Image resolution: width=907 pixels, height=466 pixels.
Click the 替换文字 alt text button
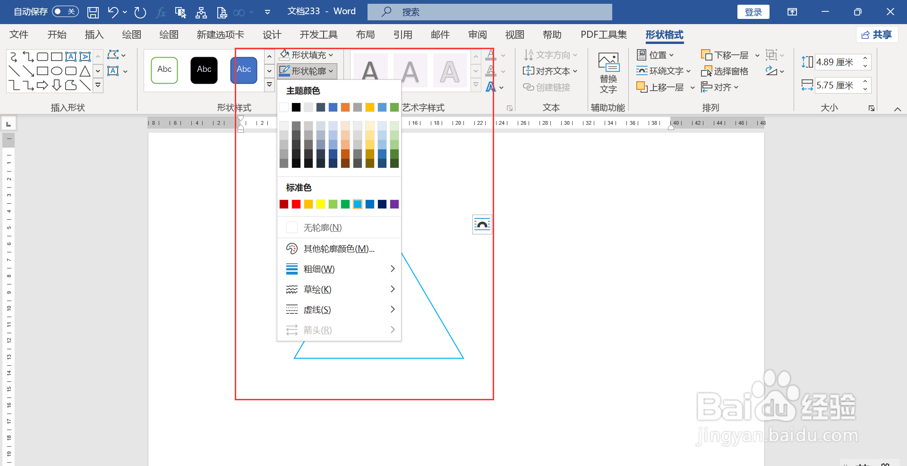click(x=608, y=73)
